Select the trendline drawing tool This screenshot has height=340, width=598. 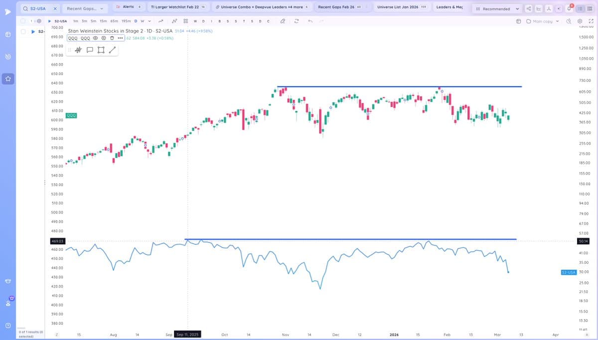pyautogui.click(x=112, y=50)
